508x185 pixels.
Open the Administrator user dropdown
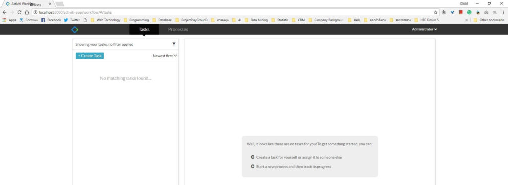pyautogui.click(x=424, y=29)
